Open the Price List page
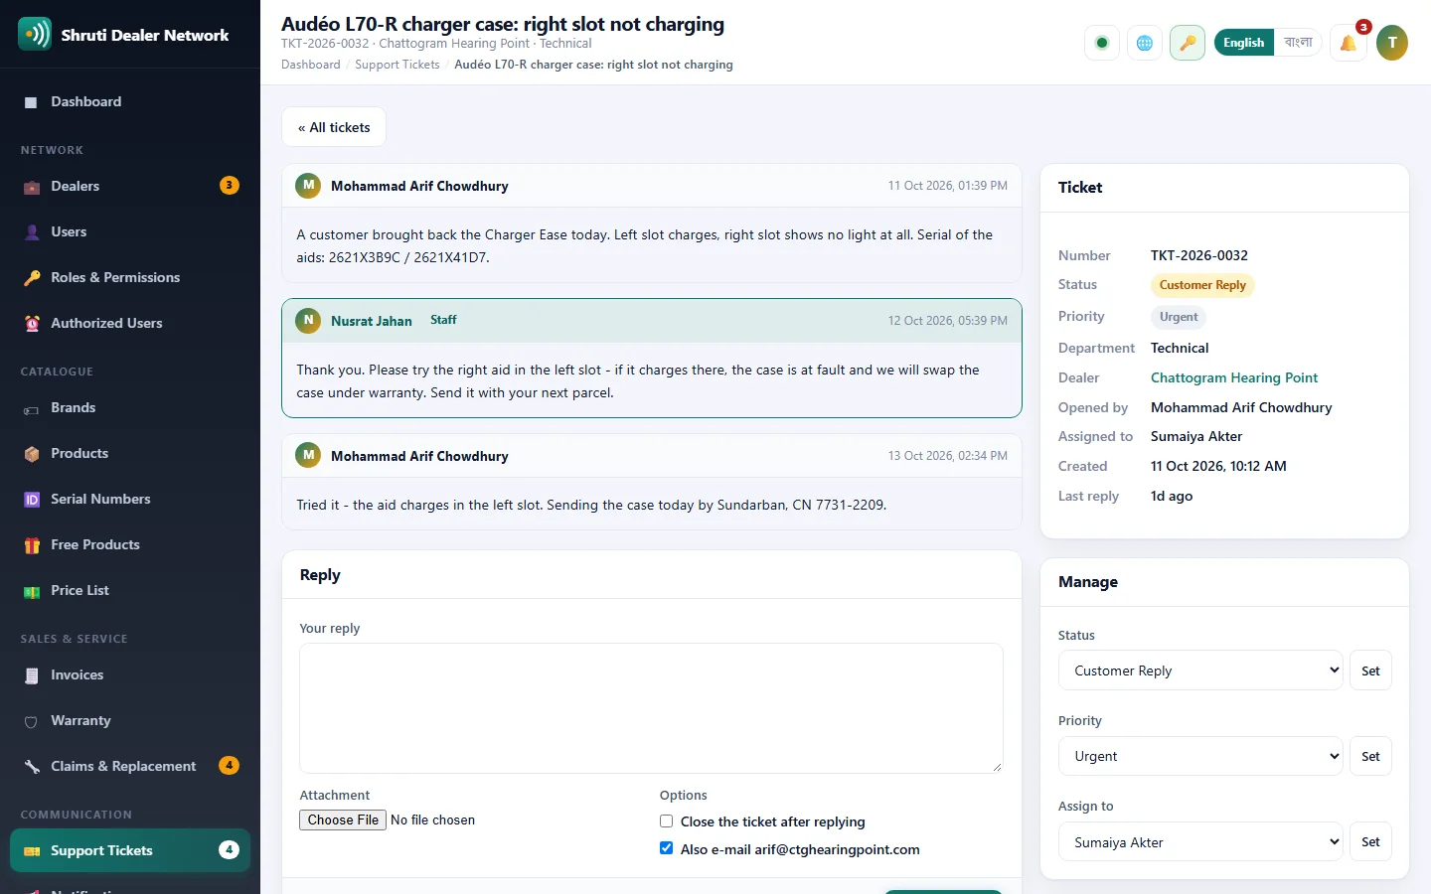Image resolution: width=1431 pixels, height=894 pixels. pyautogui.click(x=130, y=590)
